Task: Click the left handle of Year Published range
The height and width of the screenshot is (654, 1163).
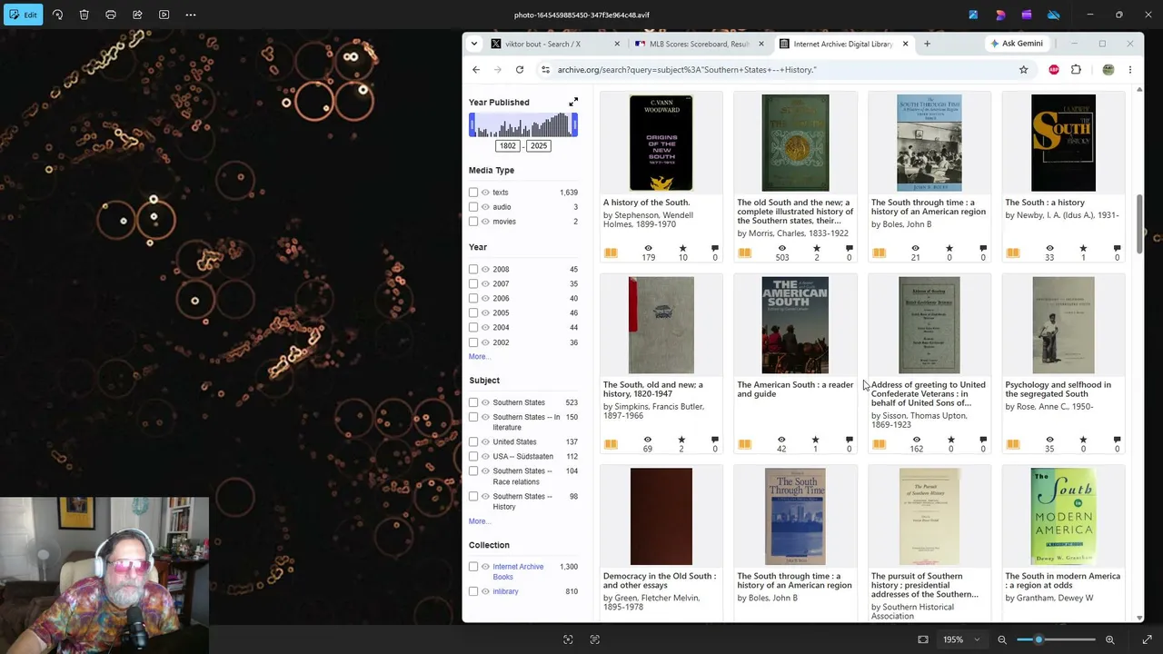Action: tap(472, 125)
